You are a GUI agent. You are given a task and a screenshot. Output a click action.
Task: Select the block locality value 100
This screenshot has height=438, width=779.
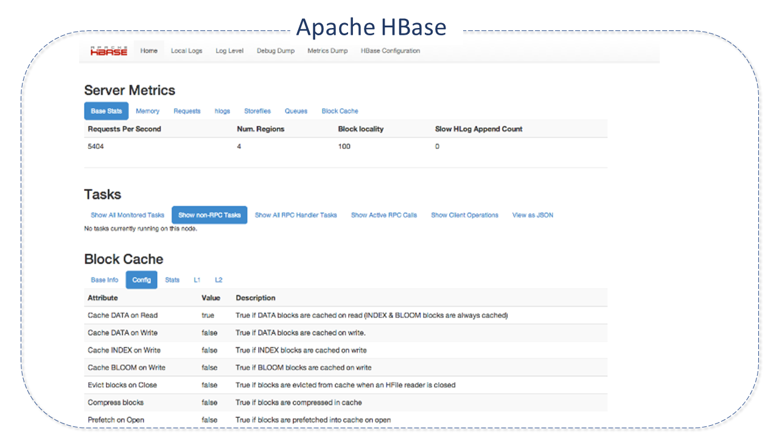(344, 147)
